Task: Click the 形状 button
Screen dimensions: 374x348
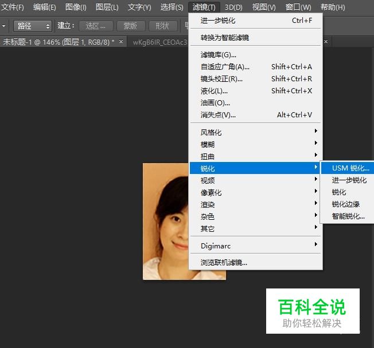Action: pyautogui.click(x=163, y=26)
